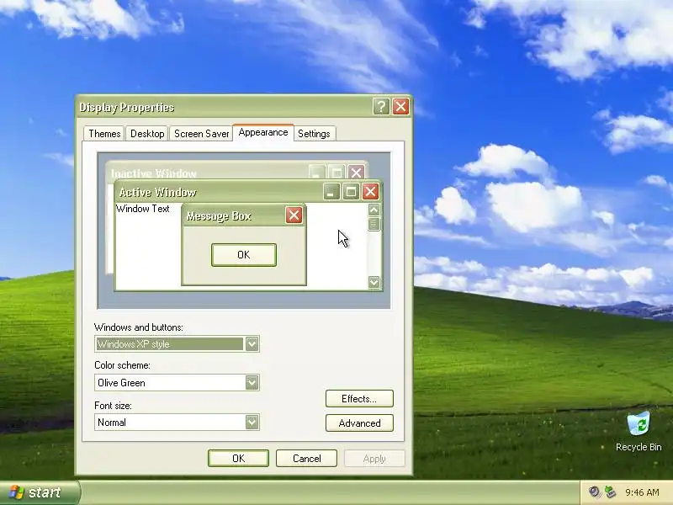The image size is (673, 505).
Task: Click the preview Active Window close icon
Action: 370,192
